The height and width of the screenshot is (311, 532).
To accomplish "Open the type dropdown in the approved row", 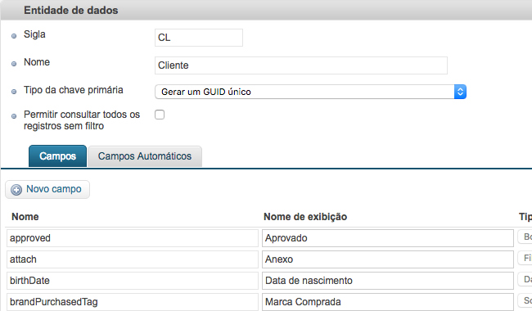I will (x=525, y=237).
